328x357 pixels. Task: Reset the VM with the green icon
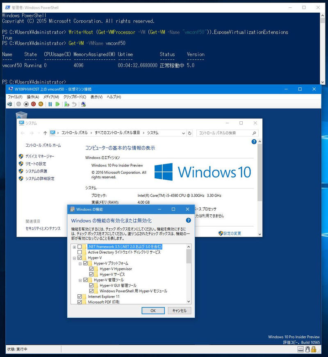(x=57, y=104)
